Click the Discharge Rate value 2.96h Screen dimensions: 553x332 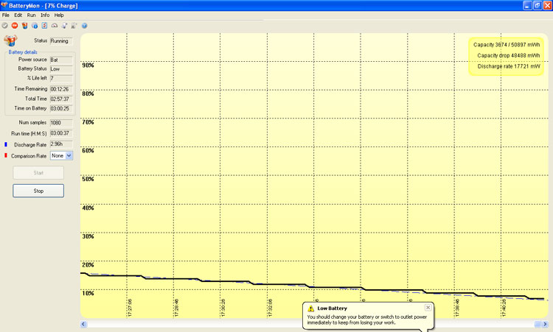point(61,144)
